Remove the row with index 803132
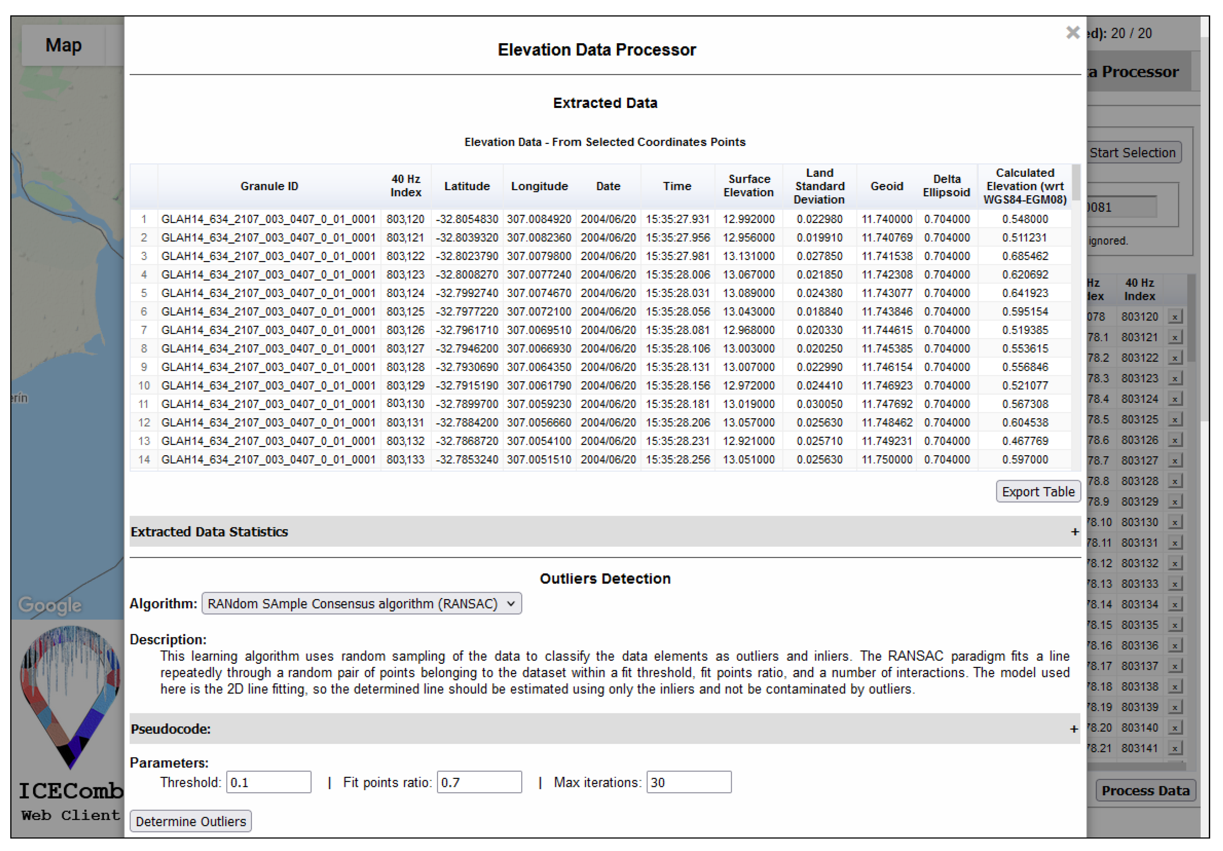The width and height of the screenshot is (1223, 851). pos(1175,564)
